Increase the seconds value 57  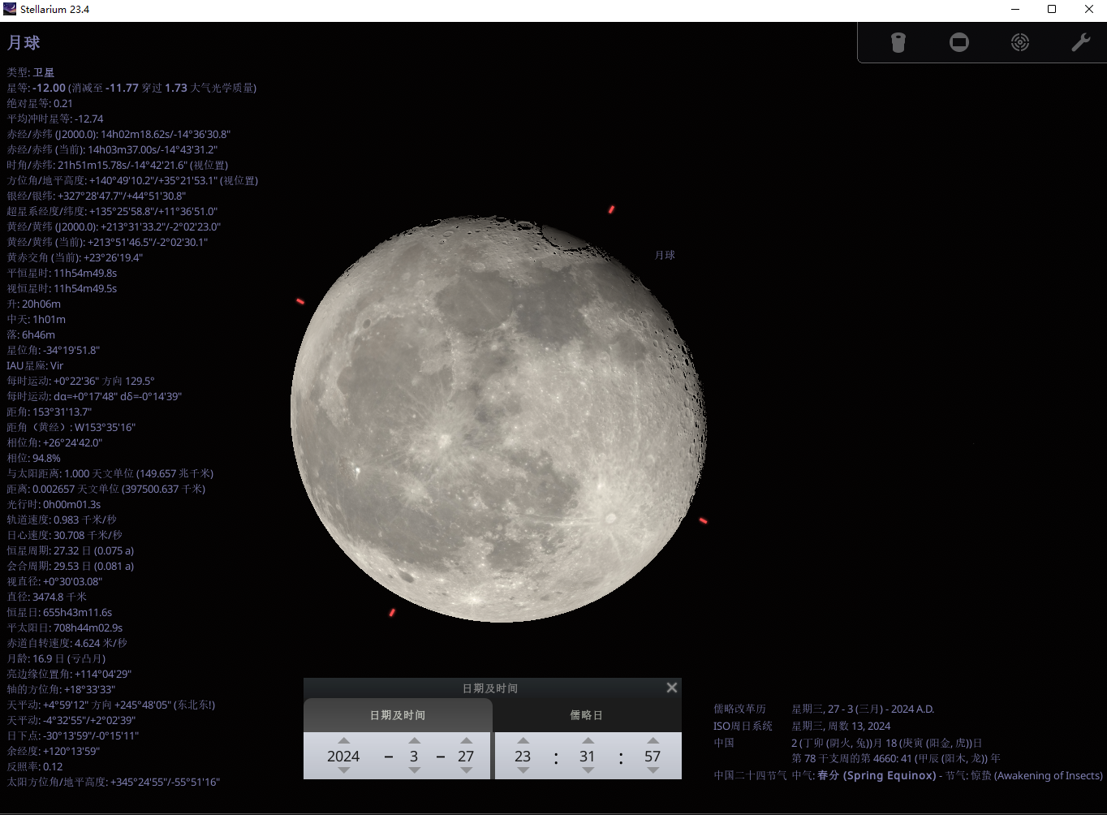[x=653, y=740]
